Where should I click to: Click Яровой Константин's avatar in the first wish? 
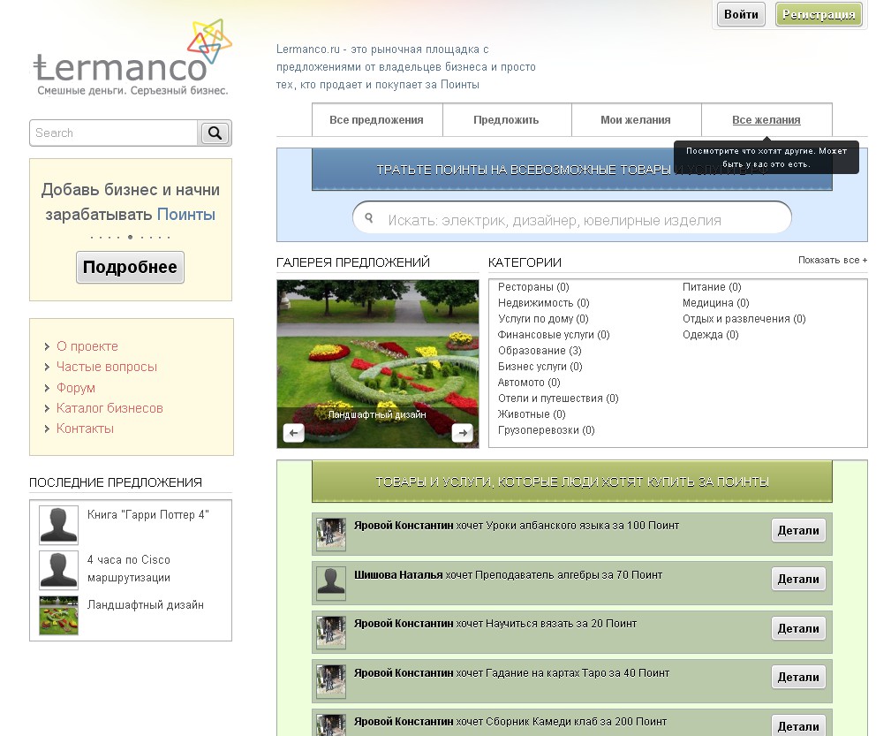[x=330, y=532]
